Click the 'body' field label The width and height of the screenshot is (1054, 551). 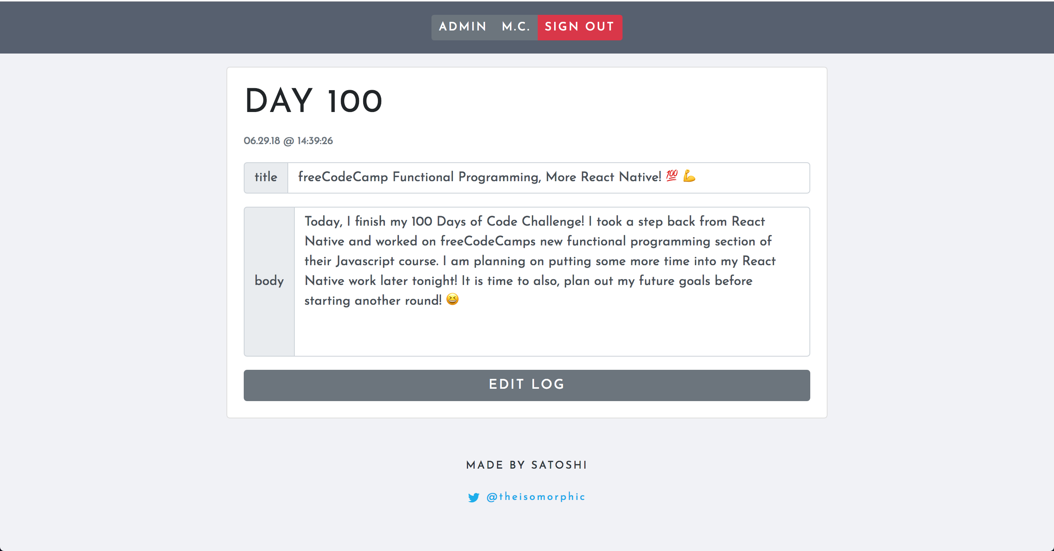click(269, 281)
